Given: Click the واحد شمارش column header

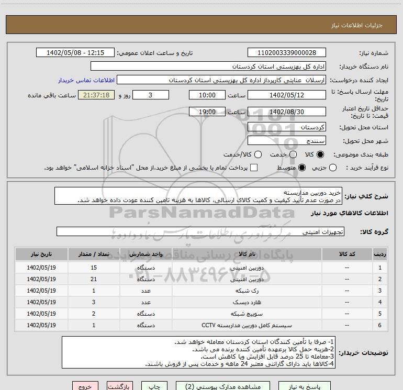Looking at the screenshot, I should click(x=145, y=254).
